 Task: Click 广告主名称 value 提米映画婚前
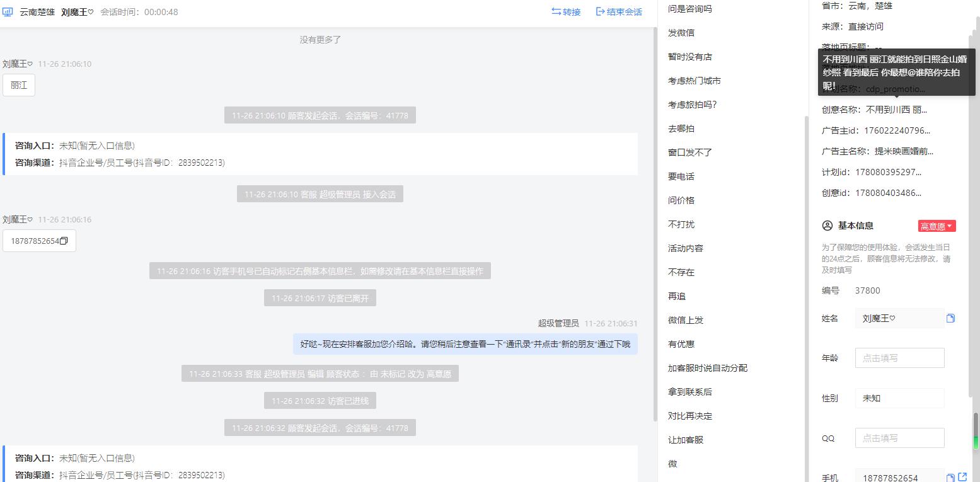904,151
